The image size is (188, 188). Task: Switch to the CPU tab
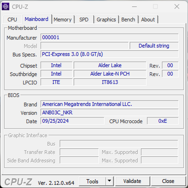tap(12, 19)
